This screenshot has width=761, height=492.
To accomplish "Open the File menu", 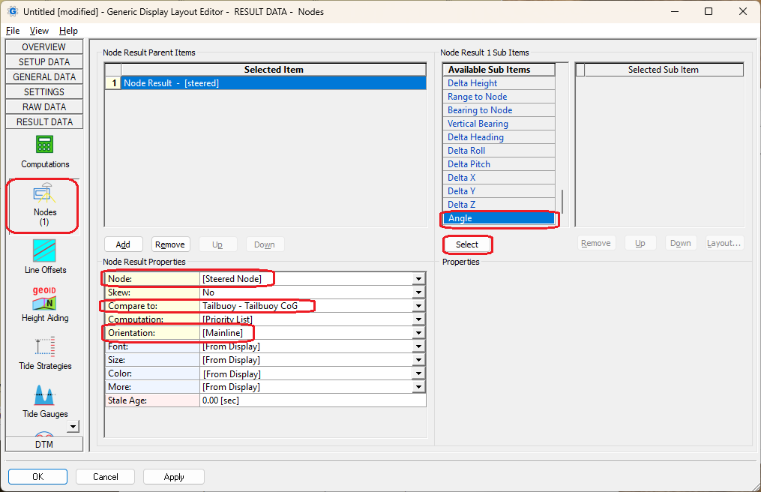I will coord(13,31).
